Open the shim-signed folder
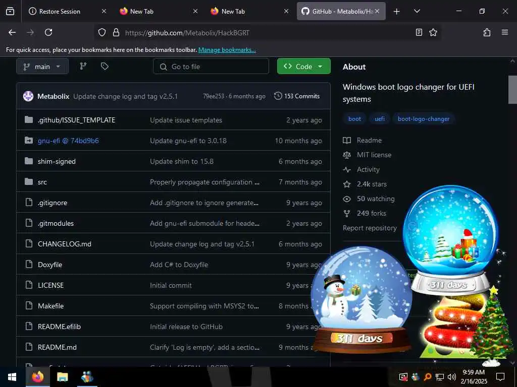 pyautogui.click(x=57, y=161)
